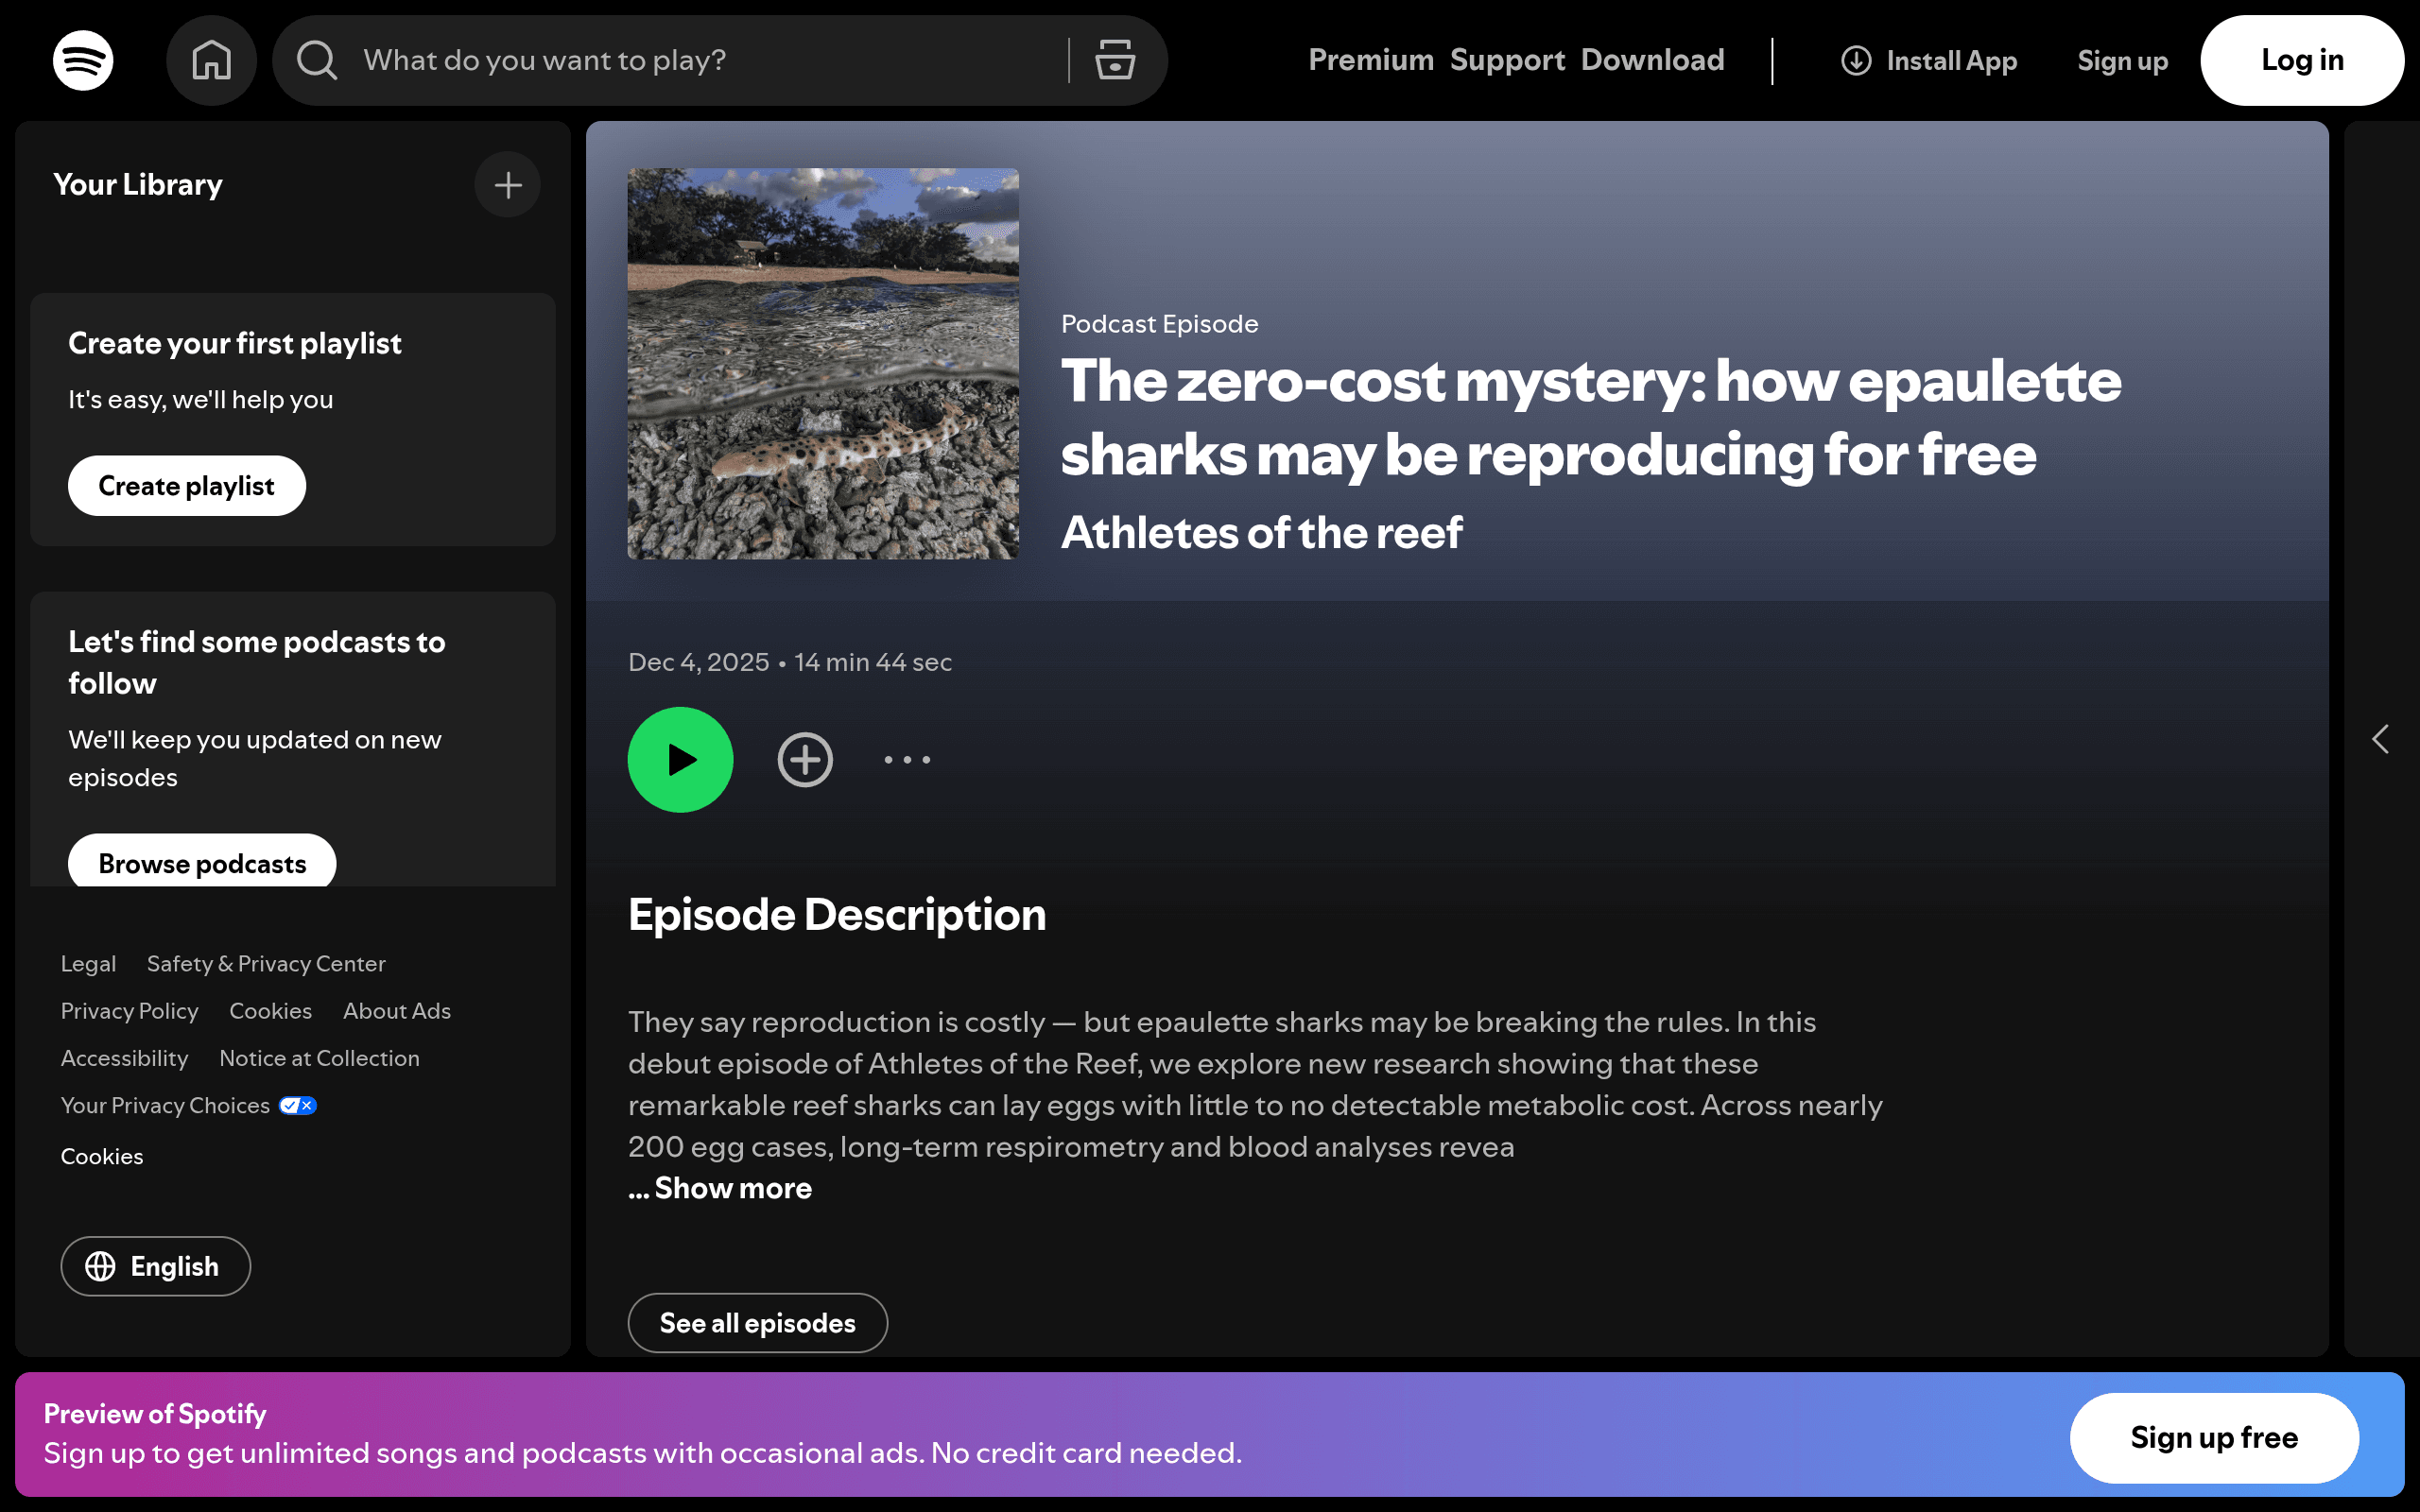Open the three-dots more options menu
This screenshot has width=2420, height=1512.
click(907, 760)
